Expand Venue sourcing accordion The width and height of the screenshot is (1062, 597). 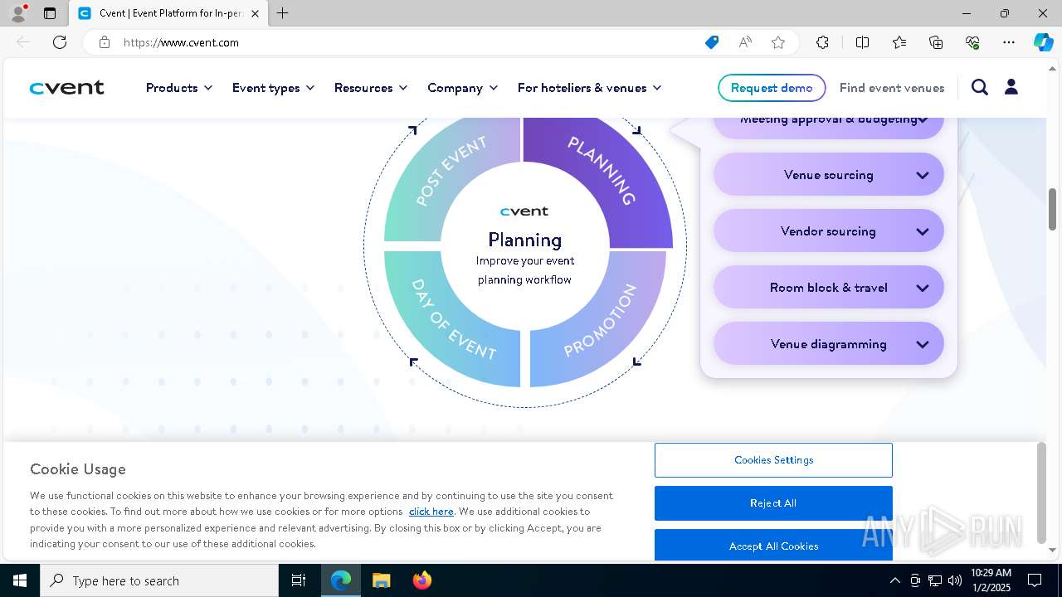829,175
